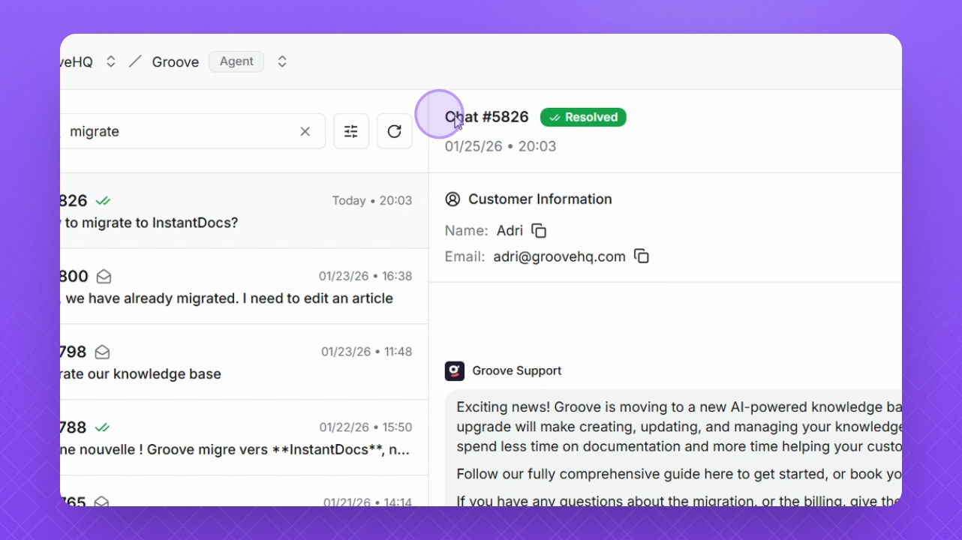Click the 'Exciting news!' message bubble
Image resolution: width=962 pixels, height=540 pixels.
coord(674,448)
